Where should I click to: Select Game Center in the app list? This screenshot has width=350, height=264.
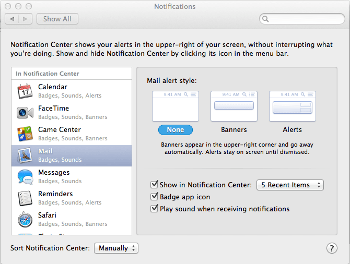point(72,134)
